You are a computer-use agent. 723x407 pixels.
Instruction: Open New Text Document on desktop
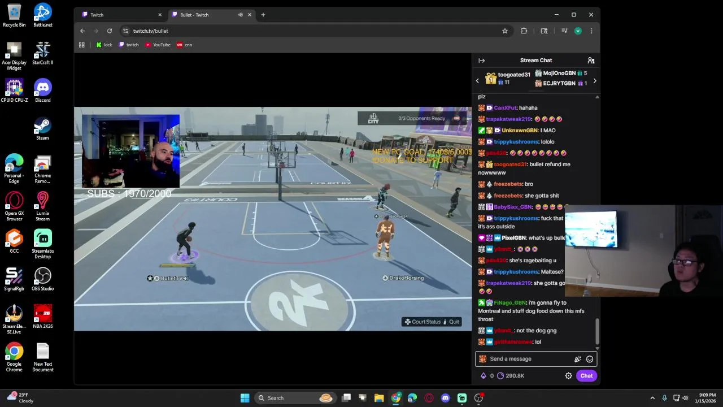click(x=43, y=358)
